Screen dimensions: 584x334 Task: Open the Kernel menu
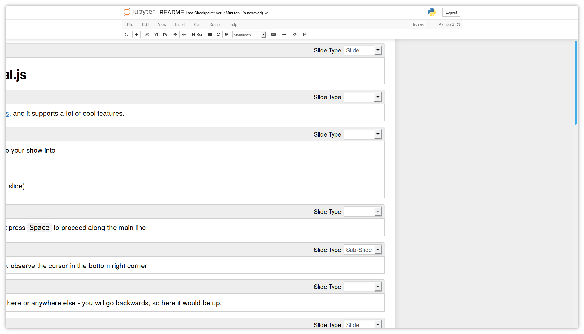coord(215,25)
